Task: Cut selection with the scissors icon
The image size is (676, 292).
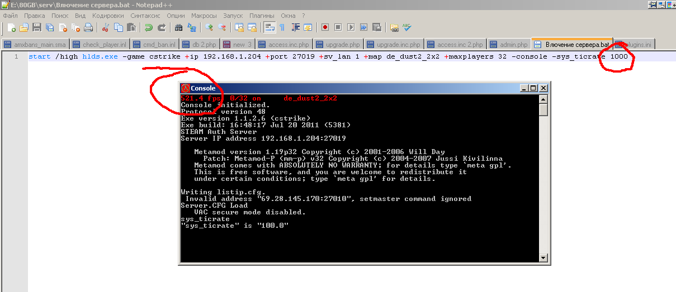Action: [105, 27]
